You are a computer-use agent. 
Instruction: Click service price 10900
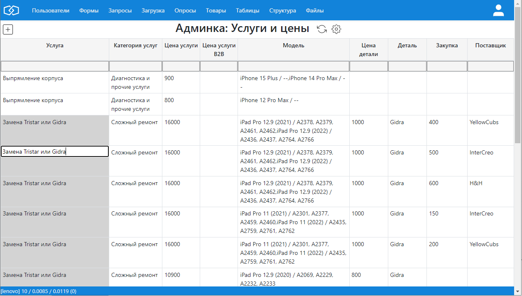181,277
